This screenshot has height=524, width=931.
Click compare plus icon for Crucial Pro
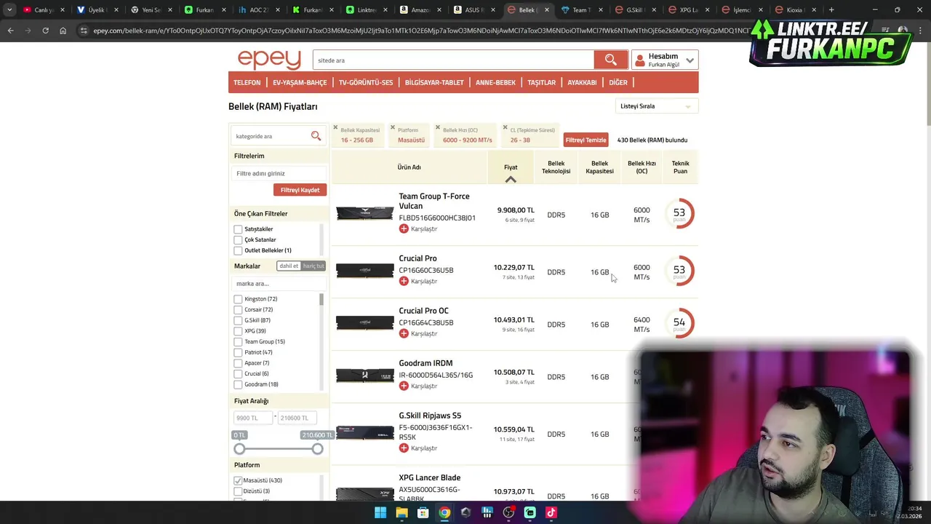click(x=404, y=281)
